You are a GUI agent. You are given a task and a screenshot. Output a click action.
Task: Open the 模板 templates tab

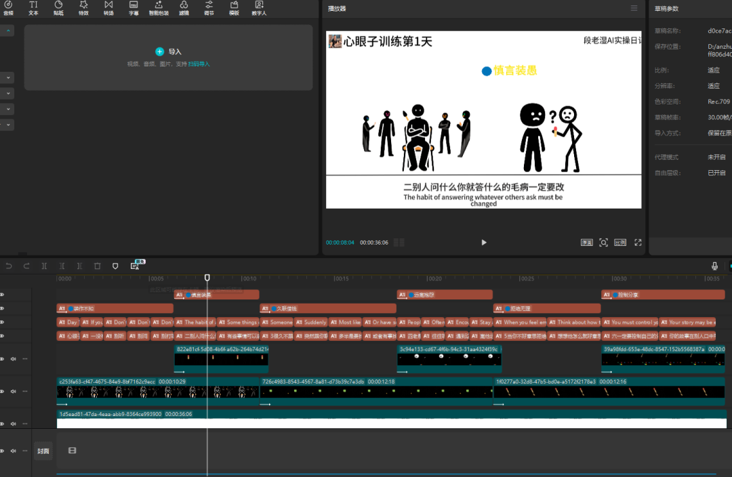pyautogui.click(x=234, y=7)
